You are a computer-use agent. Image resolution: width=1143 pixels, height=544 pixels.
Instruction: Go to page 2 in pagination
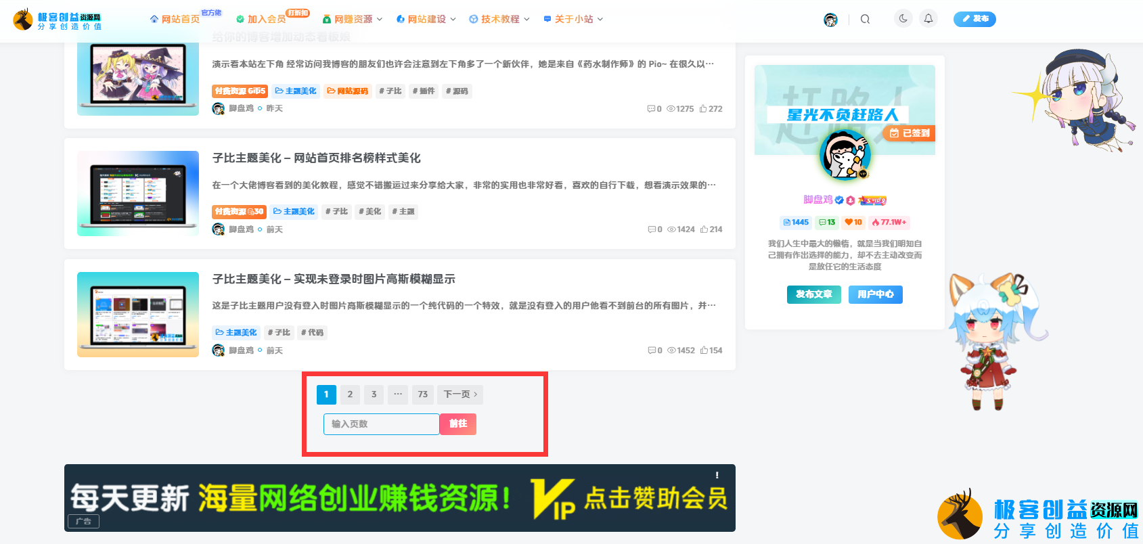[350, 394]
